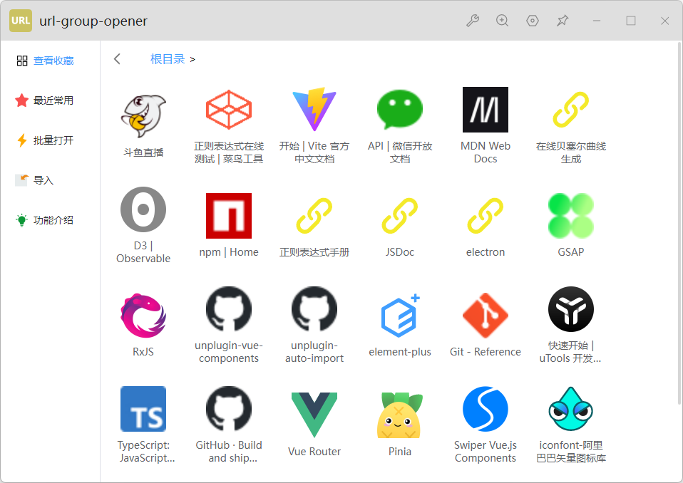Open the 正则表达式在线测试 菜鸟工具 bookmark
The image size is (683, 483).
coord(229,110)
